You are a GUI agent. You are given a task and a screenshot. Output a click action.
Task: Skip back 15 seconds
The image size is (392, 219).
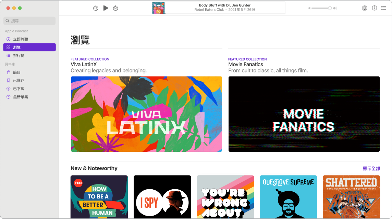pyautogui.click(x=96, y=8)
